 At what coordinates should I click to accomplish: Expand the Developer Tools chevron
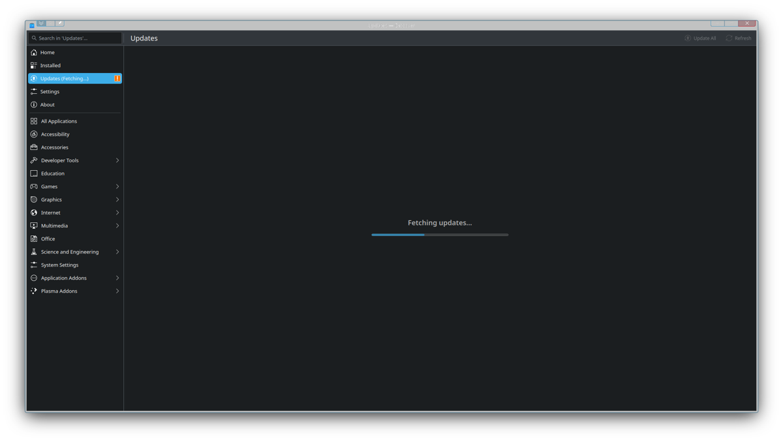117,160
